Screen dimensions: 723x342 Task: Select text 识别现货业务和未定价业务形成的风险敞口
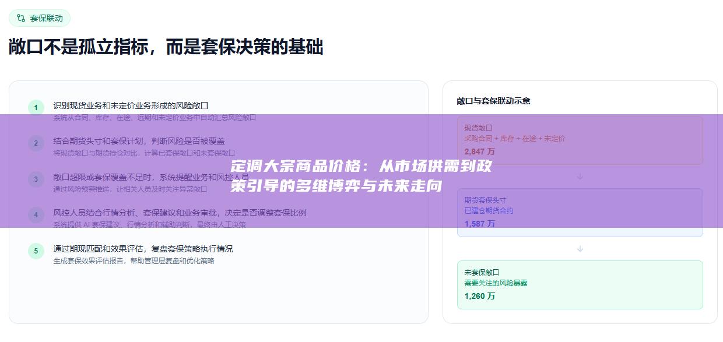pyautogui.click(x=131, y=105)
